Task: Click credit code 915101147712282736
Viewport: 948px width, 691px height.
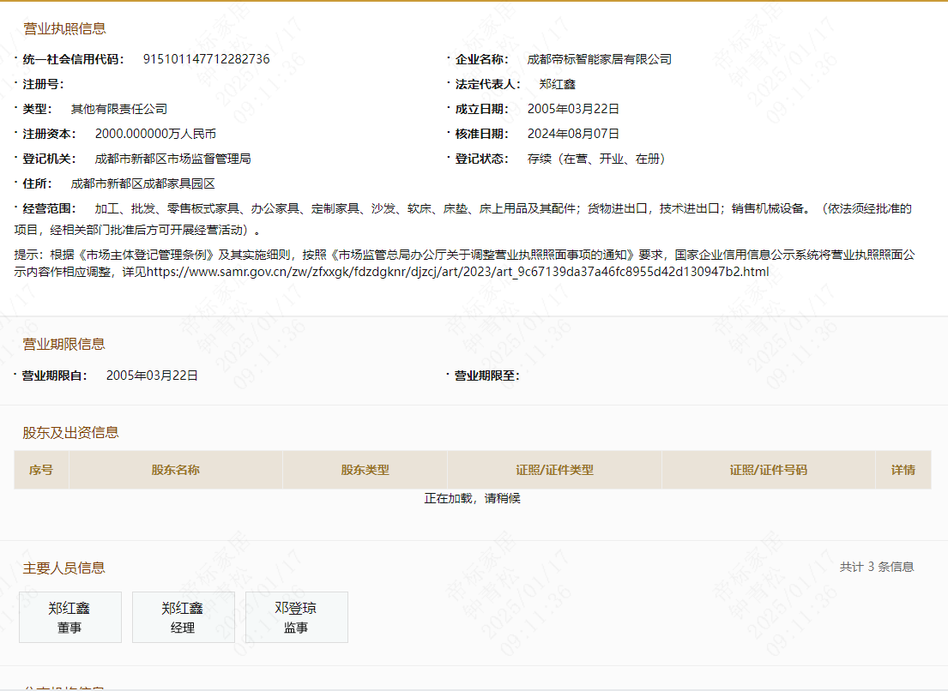Action: click(206, 59)
